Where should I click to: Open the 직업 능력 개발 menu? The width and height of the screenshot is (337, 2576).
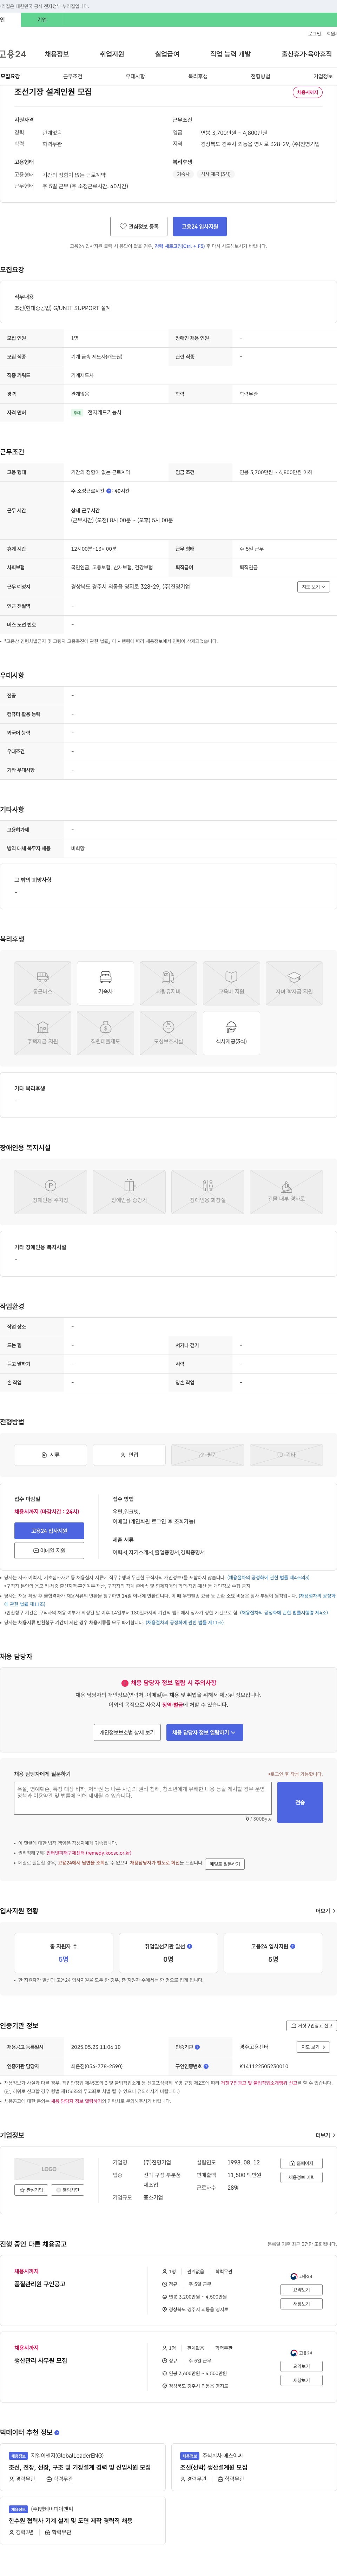click(x=230, y=54)
